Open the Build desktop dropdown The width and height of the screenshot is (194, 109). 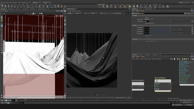[37, 3]
